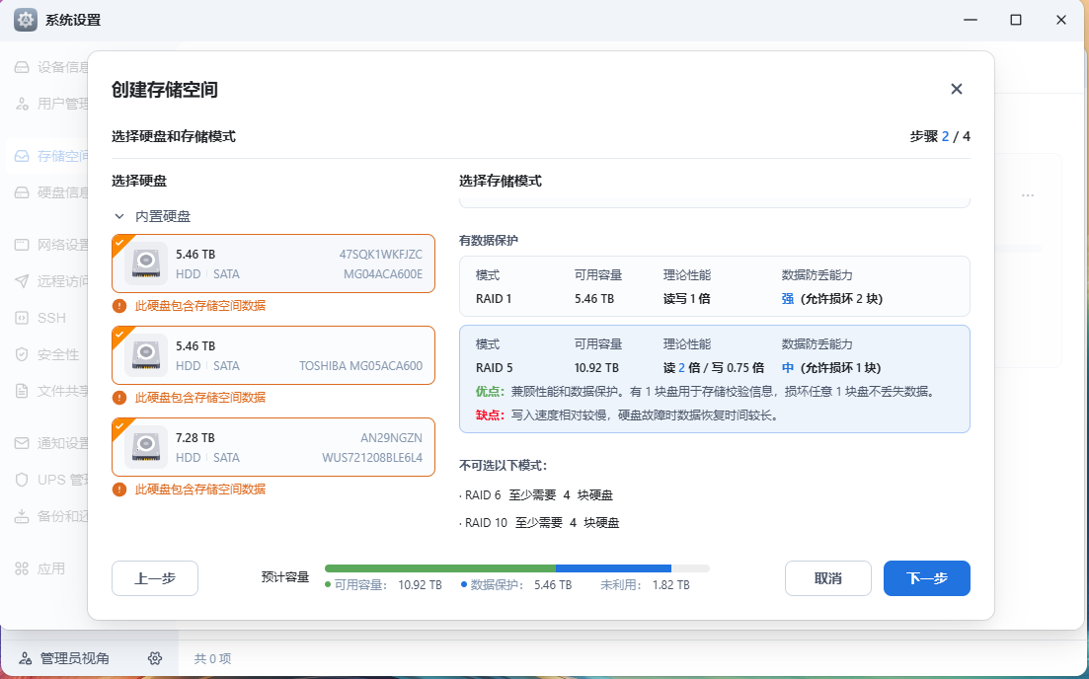Click warning icon under the first disk
Image resolution: width=1089 pixels, height=679 pixels.
click(x=119, y=306)
